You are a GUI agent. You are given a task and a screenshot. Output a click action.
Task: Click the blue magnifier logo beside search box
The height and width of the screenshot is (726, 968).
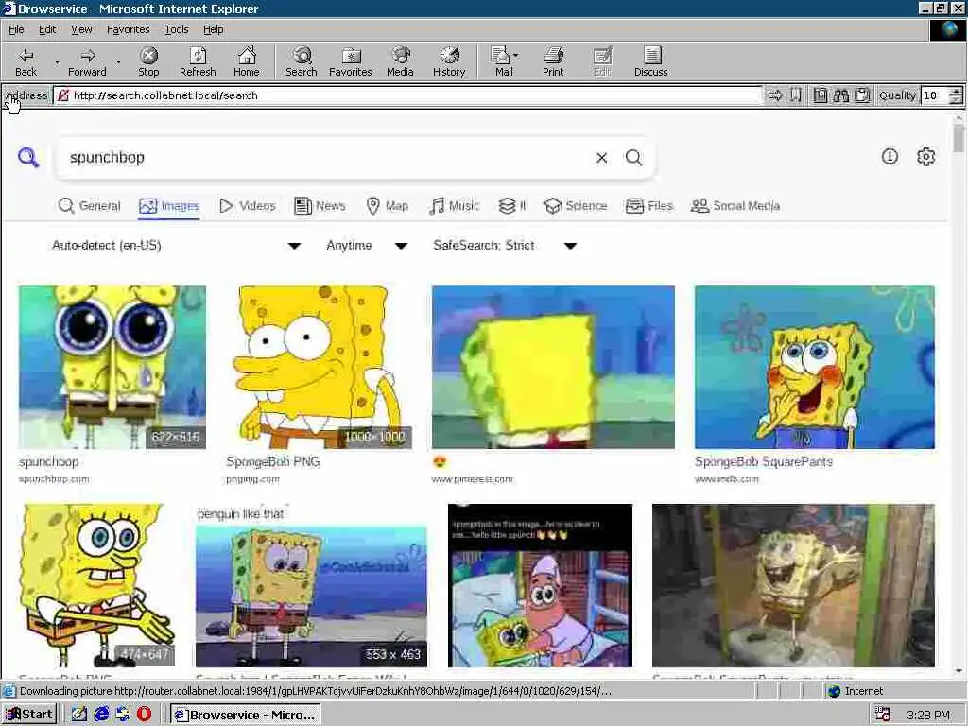coord(28,158)
